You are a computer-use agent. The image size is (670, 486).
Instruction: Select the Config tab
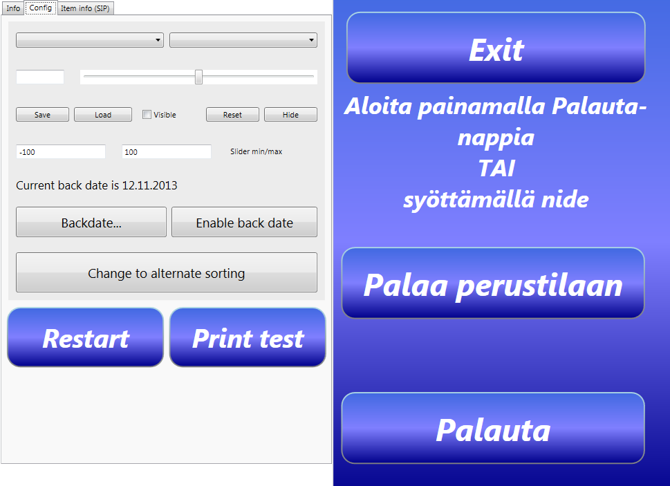click(41, 8)
